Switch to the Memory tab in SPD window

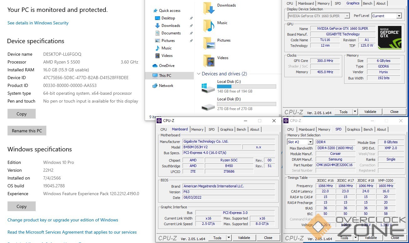click(324, 129)
